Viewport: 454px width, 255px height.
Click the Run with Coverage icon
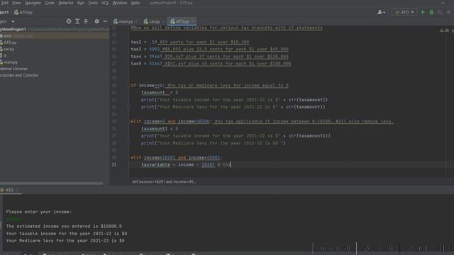tap(440, 13)
